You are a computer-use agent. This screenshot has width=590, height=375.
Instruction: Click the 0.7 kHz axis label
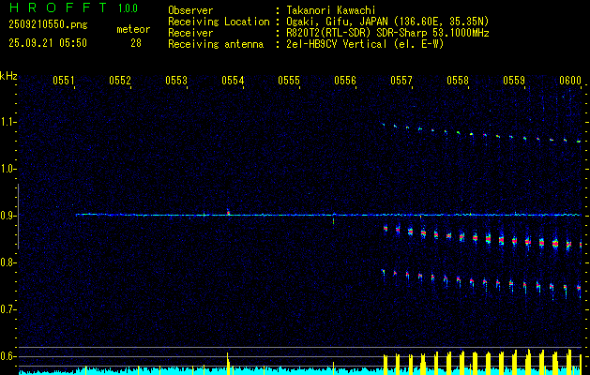tap(8, 309)
